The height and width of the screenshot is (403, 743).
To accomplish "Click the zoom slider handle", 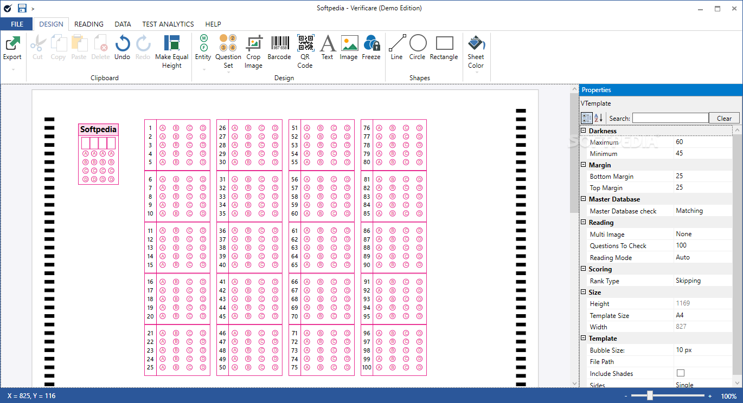I will pyautogui.click(x=650, y=396).
